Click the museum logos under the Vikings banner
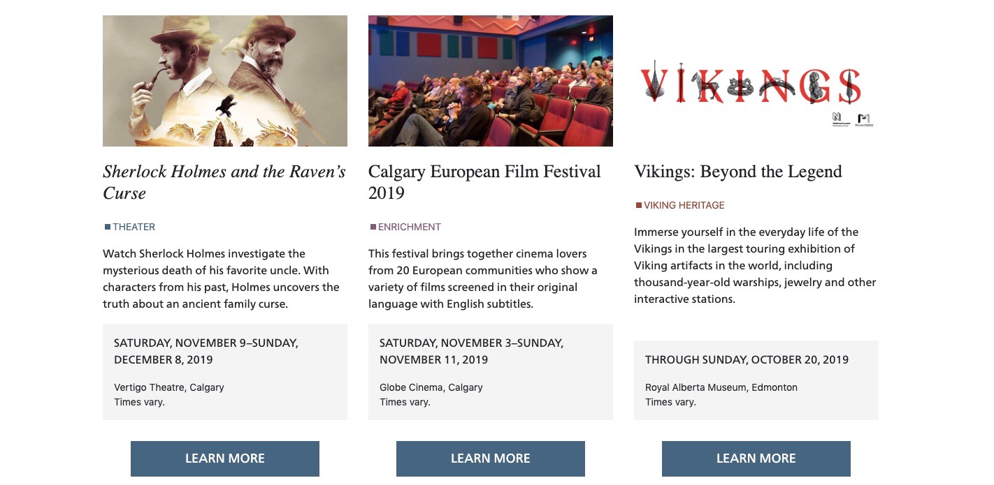The height and width of the screenshot is (485, 994). (853, 119)
